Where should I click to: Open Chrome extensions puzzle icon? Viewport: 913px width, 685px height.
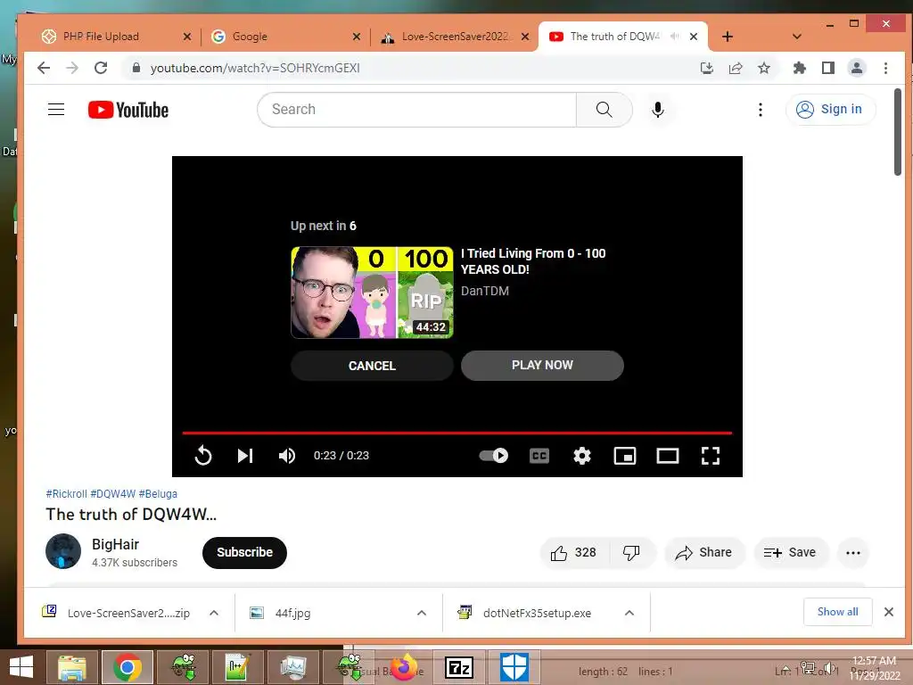pyautogui.click(x=800, y=68)
